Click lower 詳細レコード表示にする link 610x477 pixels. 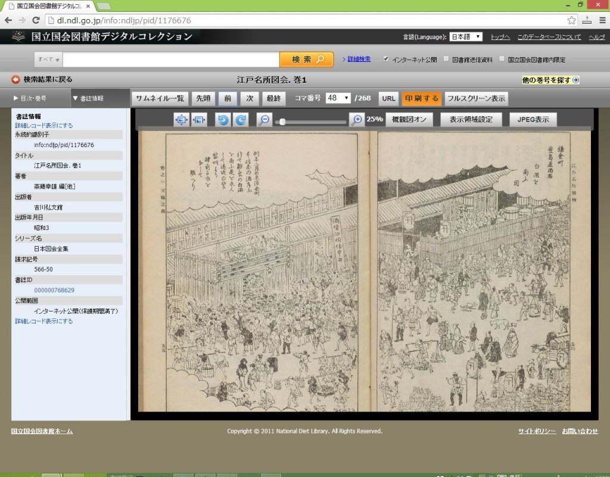43,321
